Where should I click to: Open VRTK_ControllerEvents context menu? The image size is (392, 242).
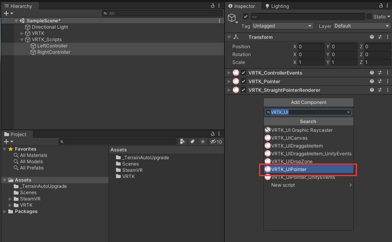point(388,73)
